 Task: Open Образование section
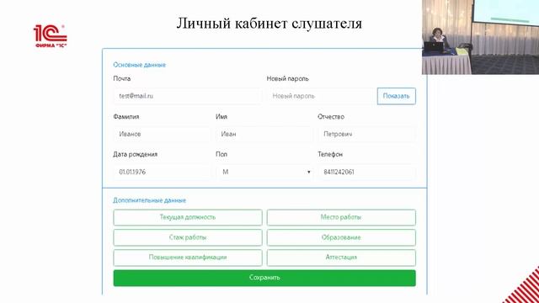341,237
